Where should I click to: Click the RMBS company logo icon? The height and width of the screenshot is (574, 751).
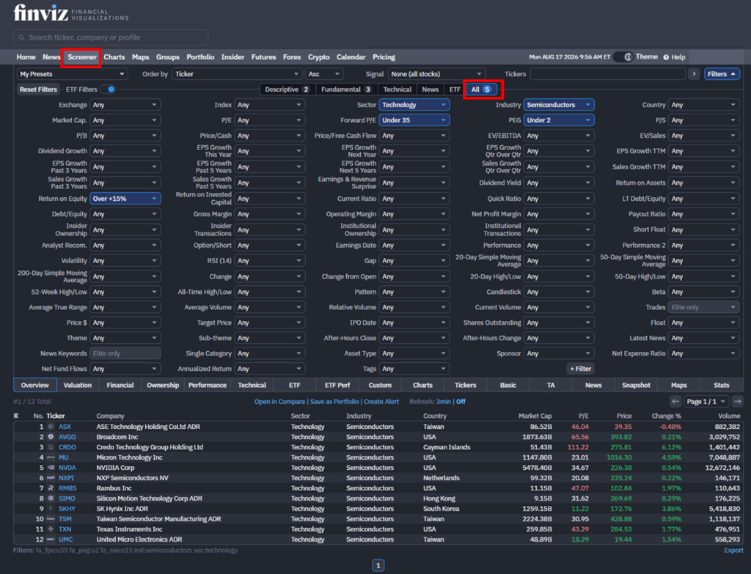click(51, 487)
